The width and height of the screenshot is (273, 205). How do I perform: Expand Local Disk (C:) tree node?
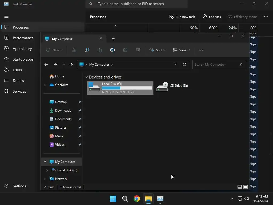pyautogui.click(x=47, y=170)
